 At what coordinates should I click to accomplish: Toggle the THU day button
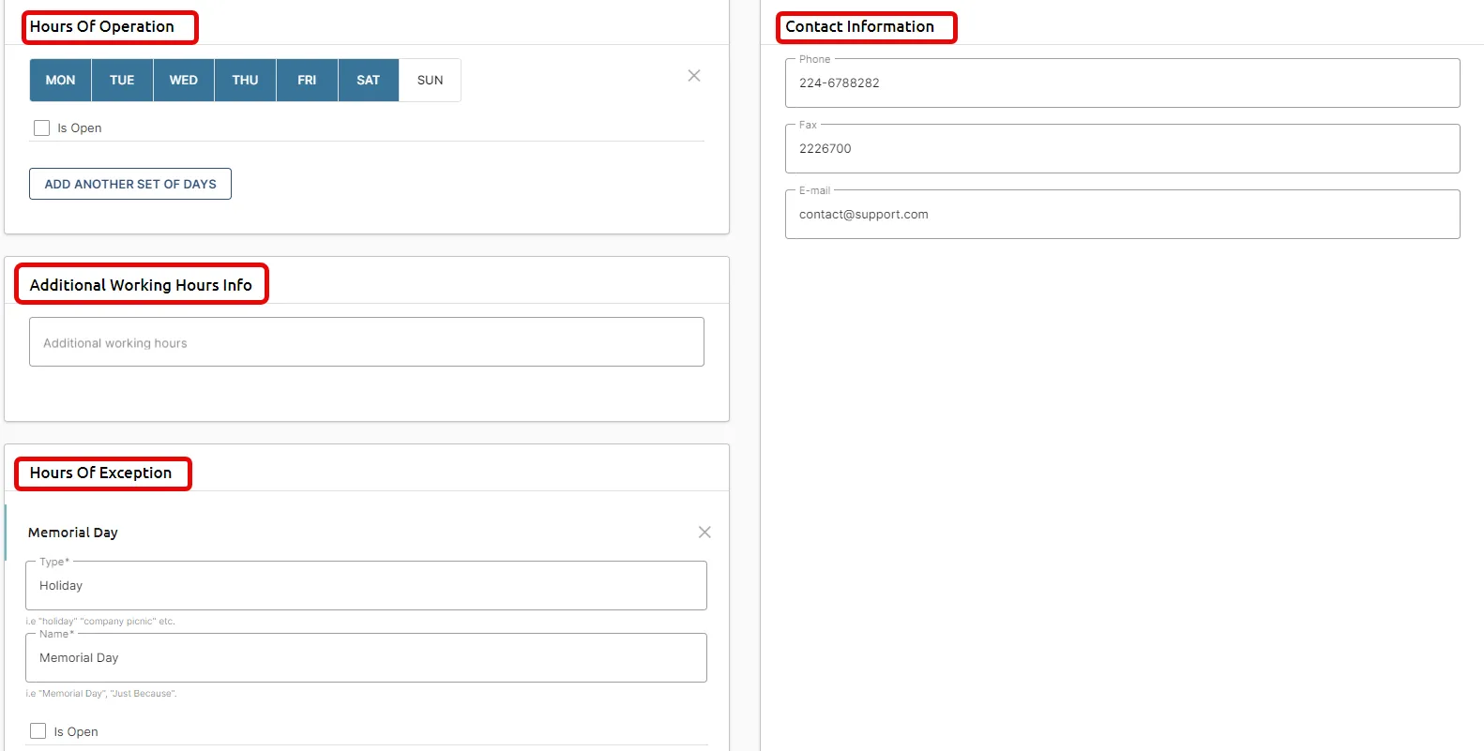coord(246,81)
